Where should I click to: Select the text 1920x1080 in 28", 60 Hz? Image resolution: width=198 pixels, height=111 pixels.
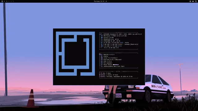(112, 41)
